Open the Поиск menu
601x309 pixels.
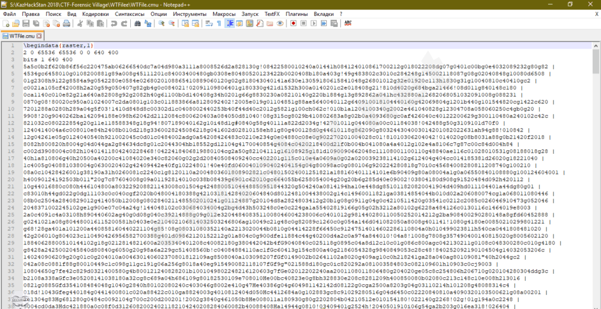[x=53, y=14]
